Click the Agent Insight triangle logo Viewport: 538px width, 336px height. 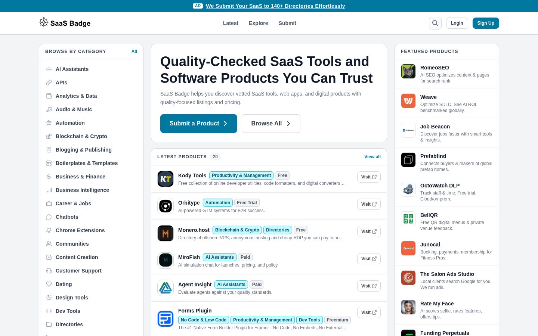tap(166, 288)
